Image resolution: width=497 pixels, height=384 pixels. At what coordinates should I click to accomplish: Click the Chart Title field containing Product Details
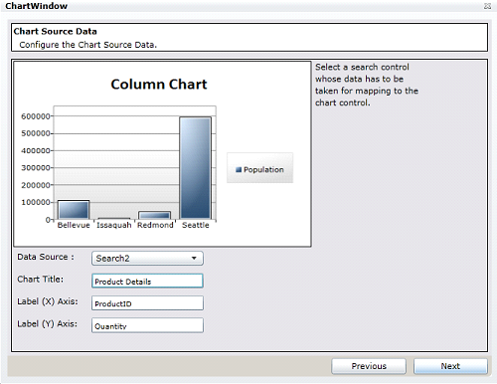pyautogui.click(x=147, y=281)
